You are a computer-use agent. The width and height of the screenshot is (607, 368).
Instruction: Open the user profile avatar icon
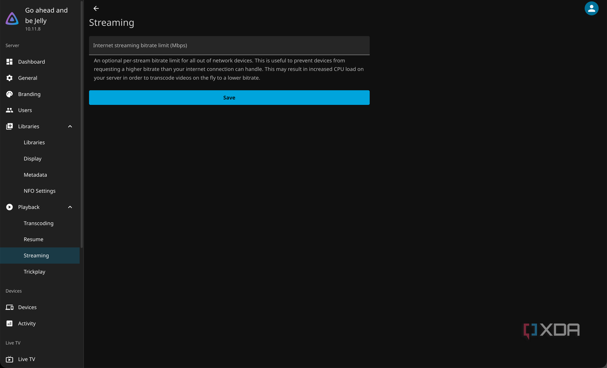[591, 8]
